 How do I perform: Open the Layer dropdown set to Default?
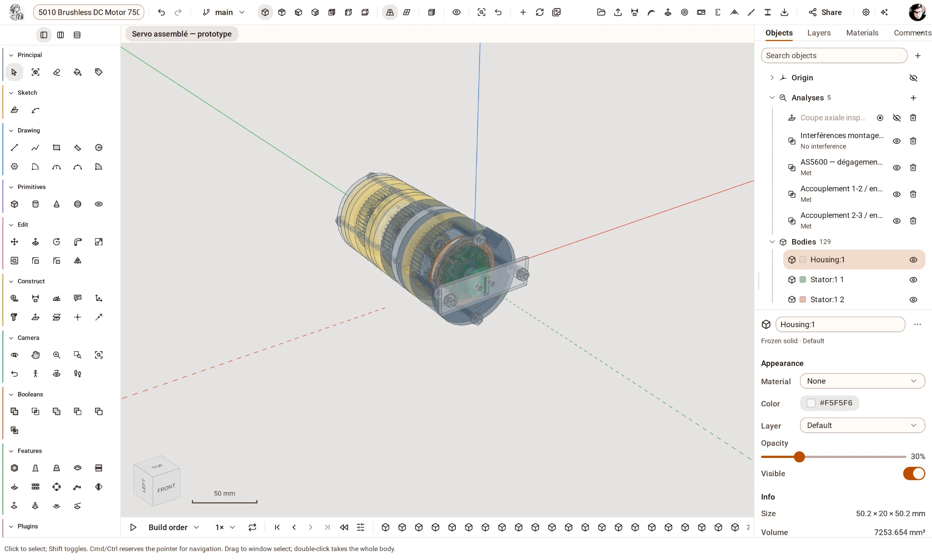[862, 425]
